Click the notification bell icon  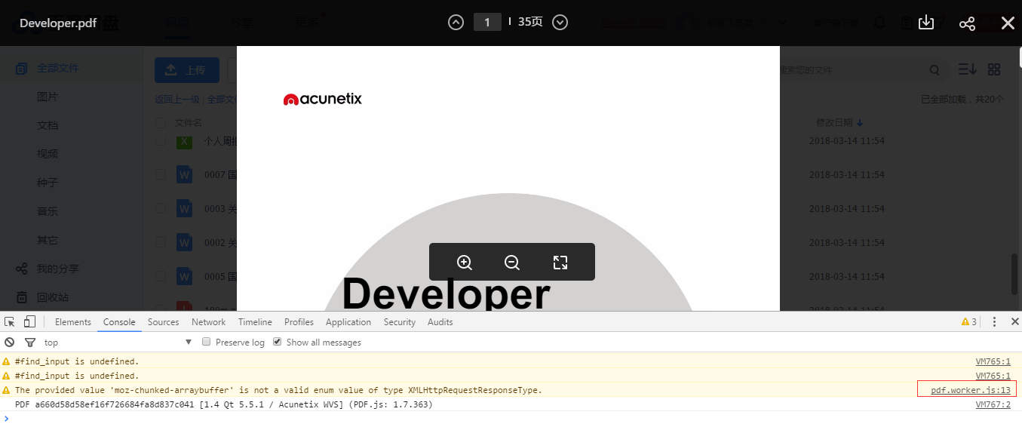tap(879, 23)
